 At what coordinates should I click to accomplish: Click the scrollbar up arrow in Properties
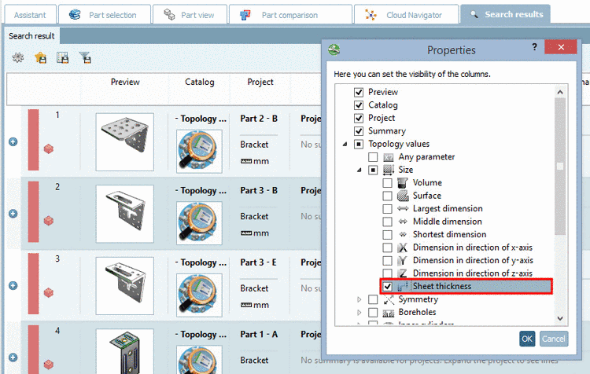pyautogui.click(x=560, y=92)
